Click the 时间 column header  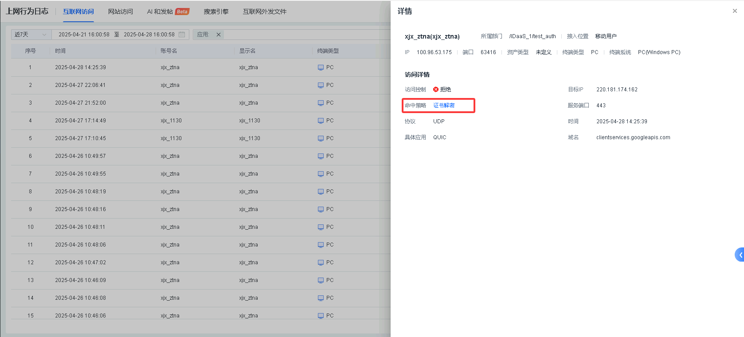(60, 51)
